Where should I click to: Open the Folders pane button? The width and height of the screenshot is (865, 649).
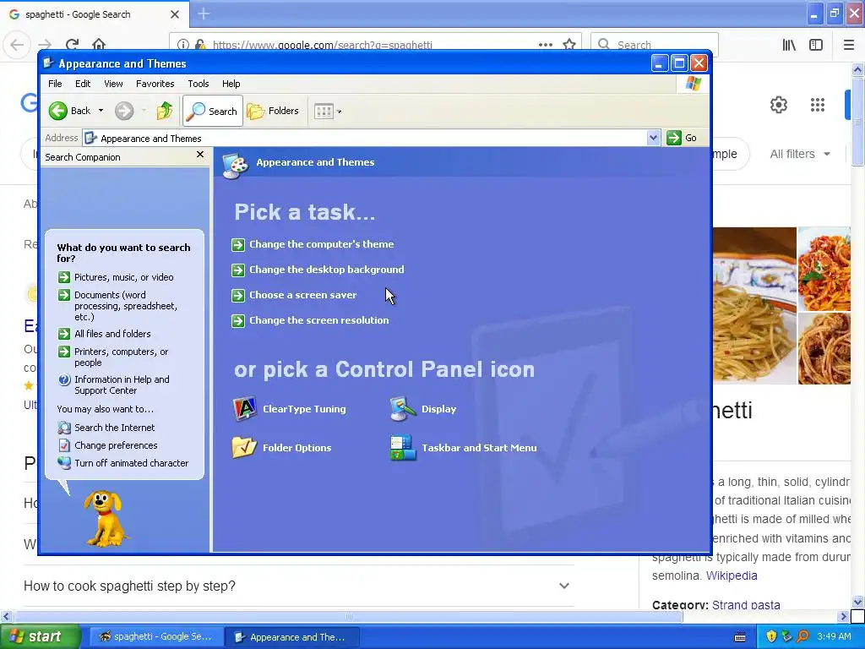273,111
